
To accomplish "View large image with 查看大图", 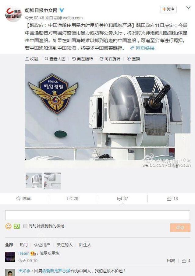I will pyautogui.click(x=55, y=59).
